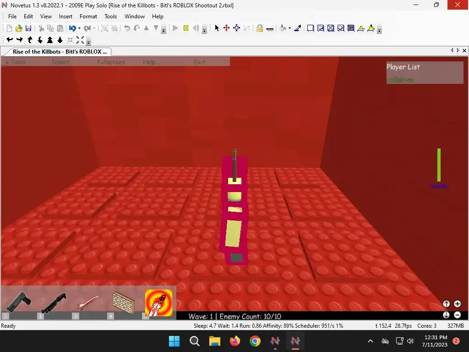
Task: Toggle the Anchor tool icon
Action: click(269, 29)
